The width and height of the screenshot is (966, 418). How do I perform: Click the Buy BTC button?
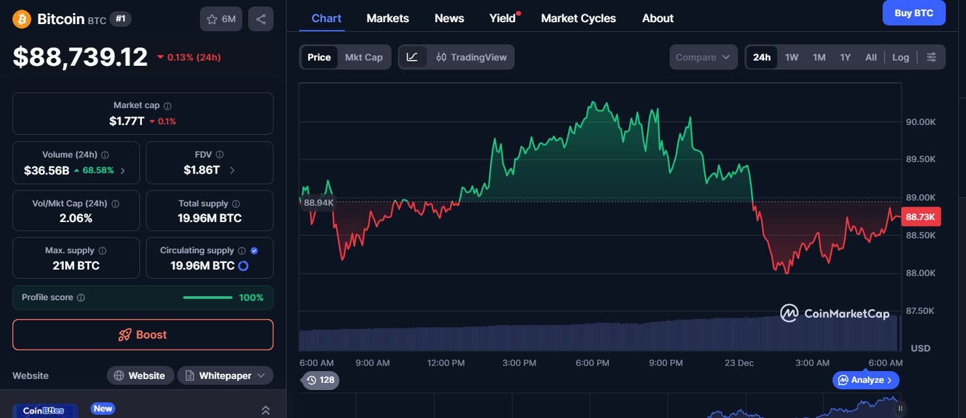click(x=914, y=12)
